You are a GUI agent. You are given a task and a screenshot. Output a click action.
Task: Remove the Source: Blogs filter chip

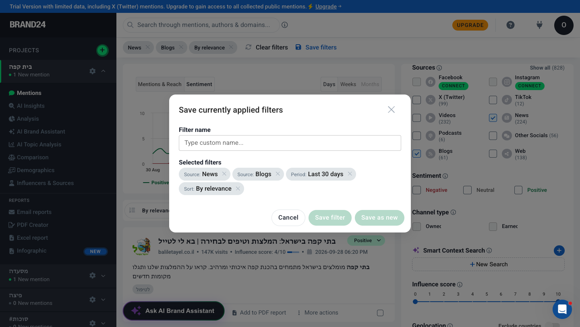(278, 174)
